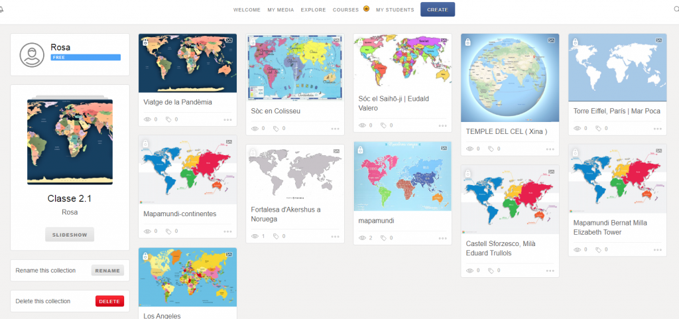Go to the Explore menu item
Viewport: 679px width, 319px height.
313,10
